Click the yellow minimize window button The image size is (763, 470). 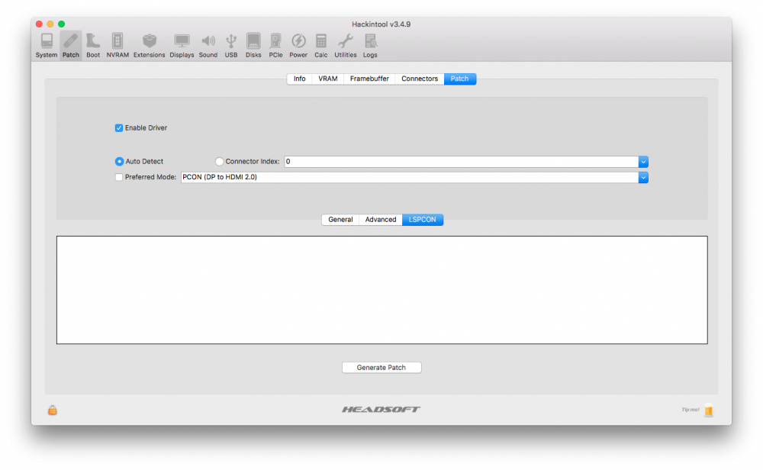(x=50, y=24)
